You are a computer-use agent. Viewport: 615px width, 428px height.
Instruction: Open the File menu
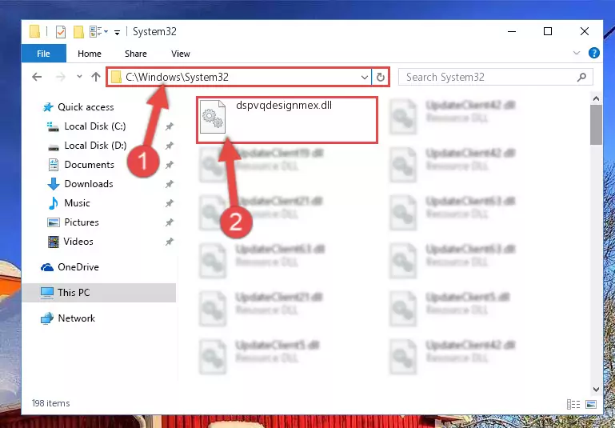[x=43, y=54]
